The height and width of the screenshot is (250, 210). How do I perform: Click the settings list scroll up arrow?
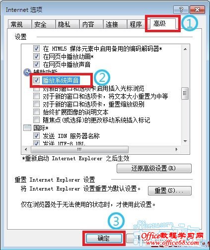(185, 49)
